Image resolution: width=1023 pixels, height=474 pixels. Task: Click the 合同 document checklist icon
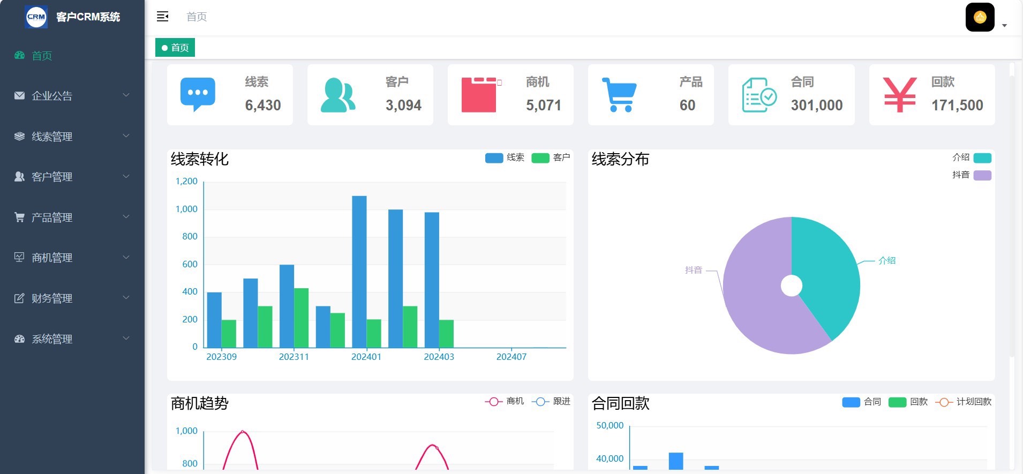[x=759, y=95]
